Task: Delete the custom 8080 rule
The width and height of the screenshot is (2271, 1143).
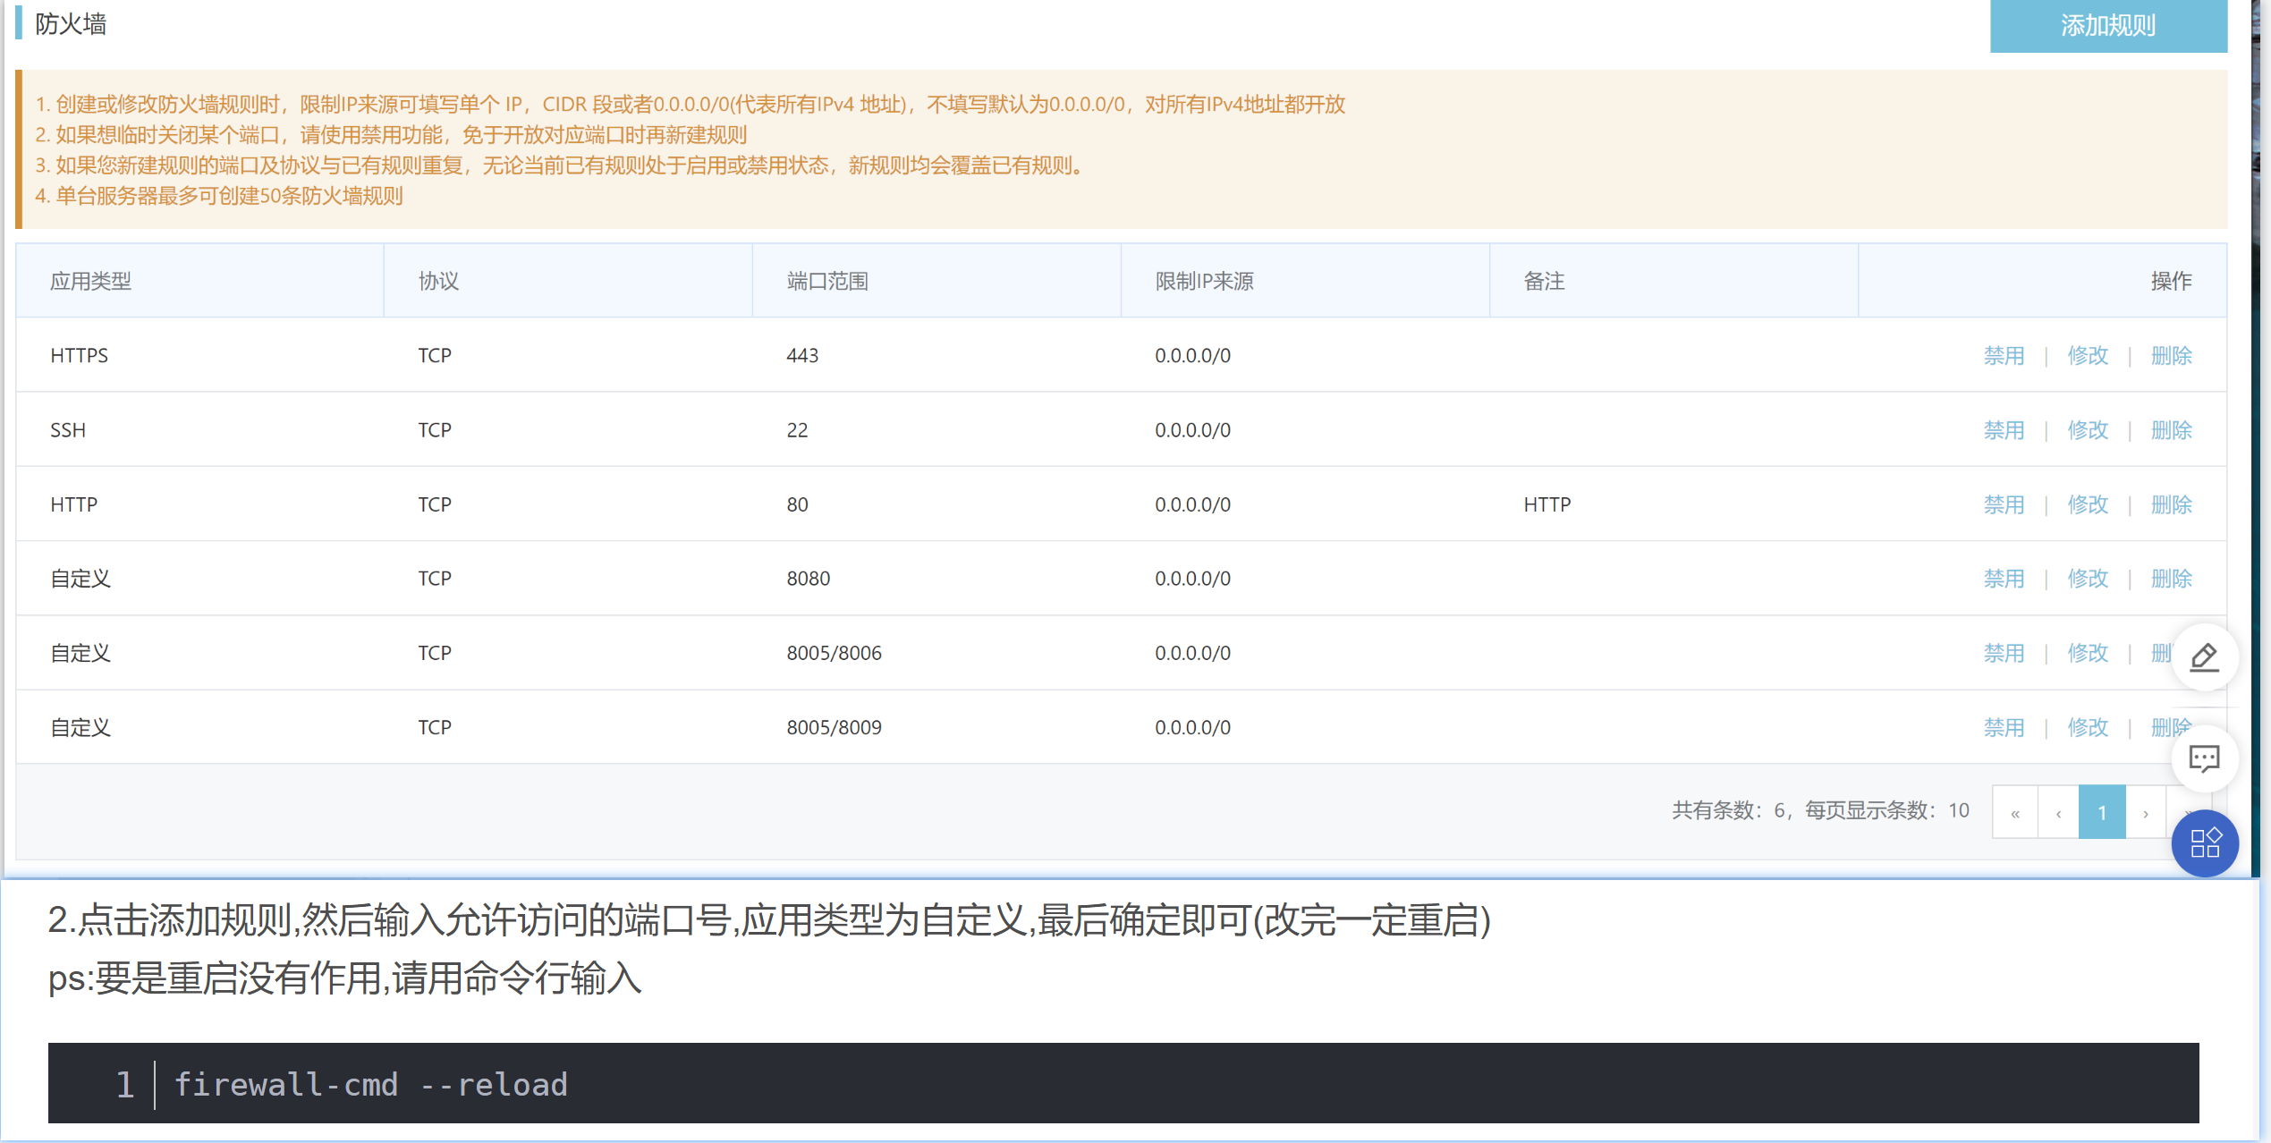Action: (2171, 579)
